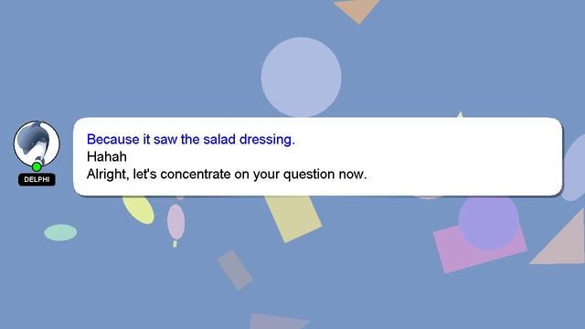Screen dimensions: 585x329
Task: Click the "Hahah" message line
Action: [107, 156]
